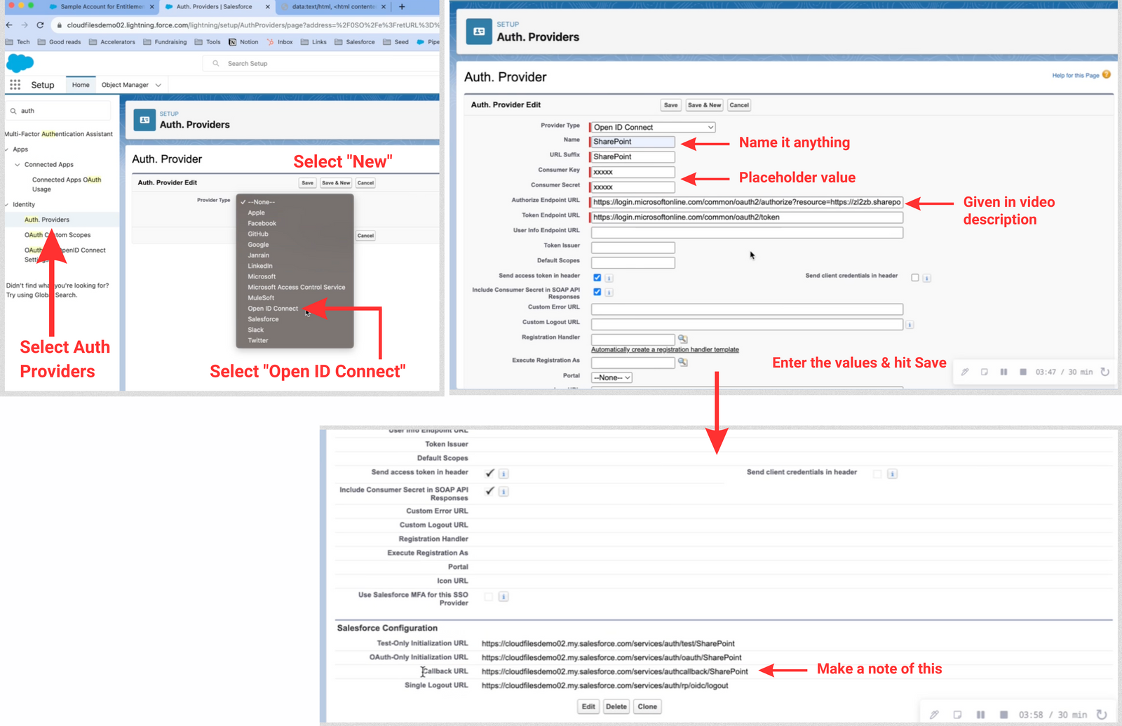Choose Open ID Connect from the provider type list
This screenshot has width=1122, height=726.
[x=273, y=309]
